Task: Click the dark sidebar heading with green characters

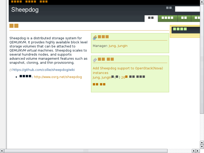Action: click(x=186, y=30)
